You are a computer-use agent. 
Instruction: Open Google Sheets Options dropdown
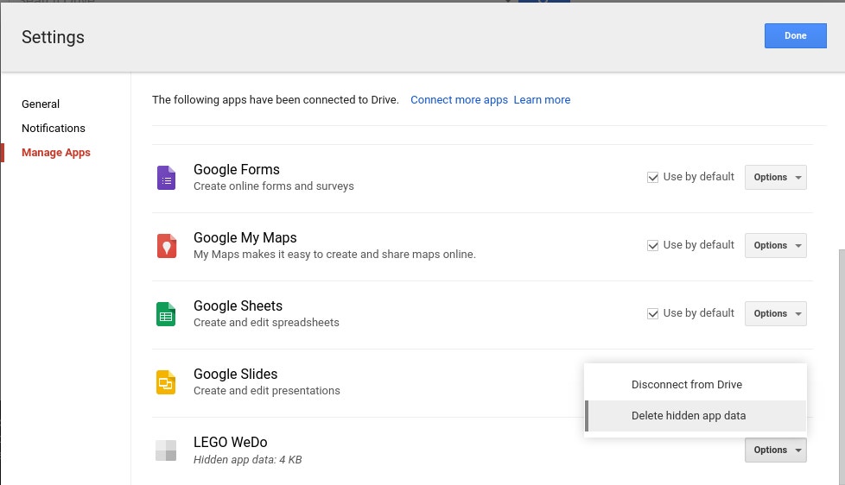tap(775, 313)
